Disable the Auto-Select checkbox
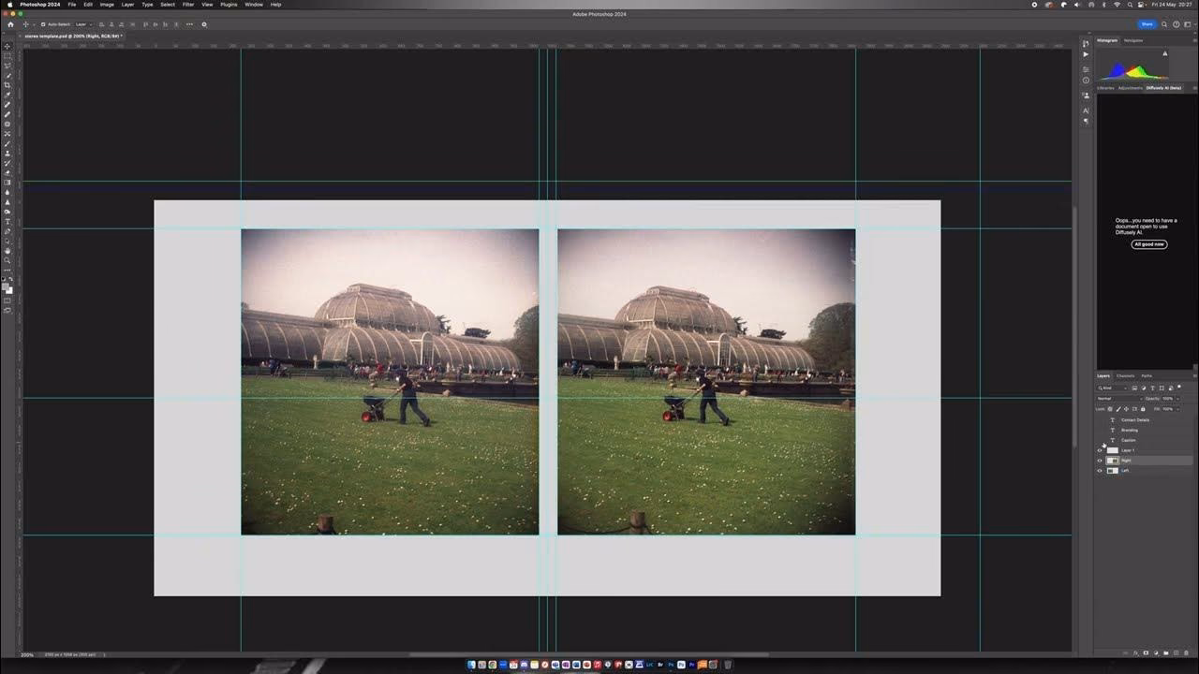The height and width of the screenshot is (674, 1199). point(43,24)
